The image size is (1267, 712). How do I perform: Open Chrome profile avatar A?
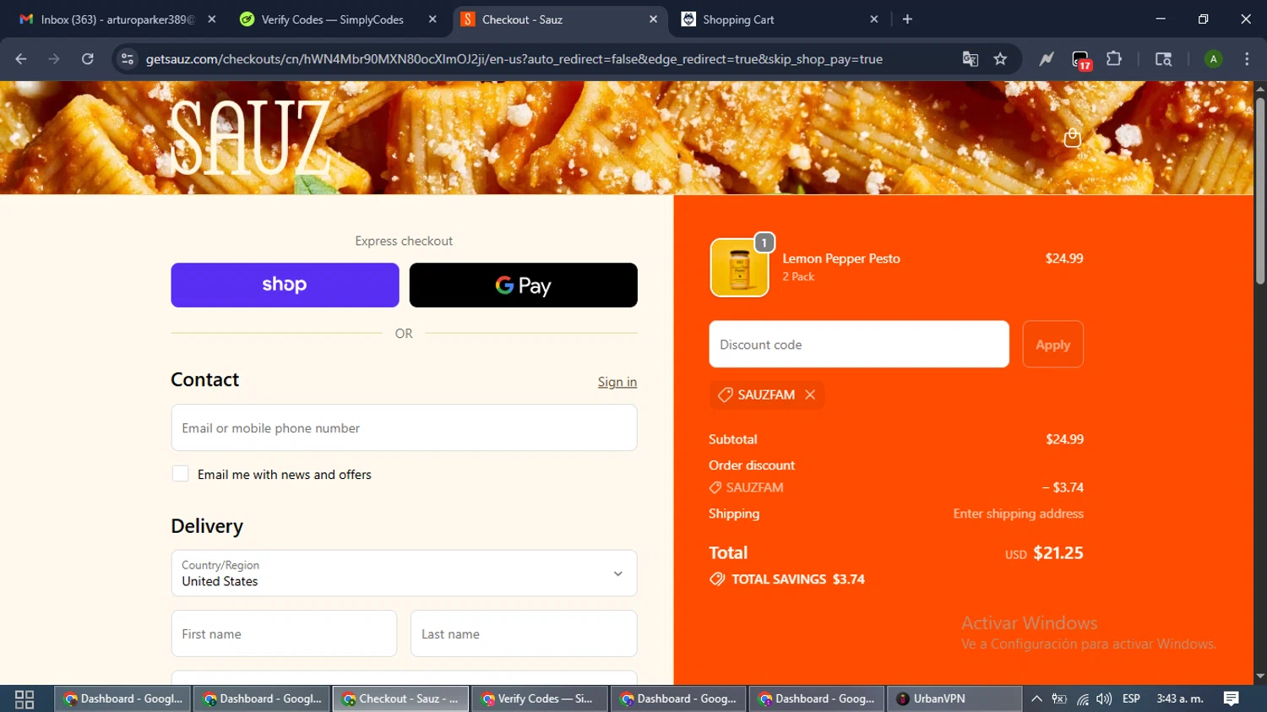click(x=1213, y=59)
